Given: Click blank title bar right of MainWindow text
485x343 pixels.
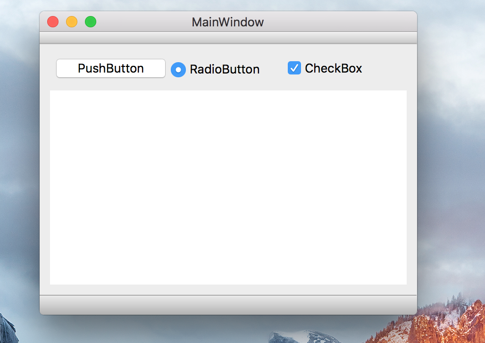Looking at the screenshot, I should point(340,22).
